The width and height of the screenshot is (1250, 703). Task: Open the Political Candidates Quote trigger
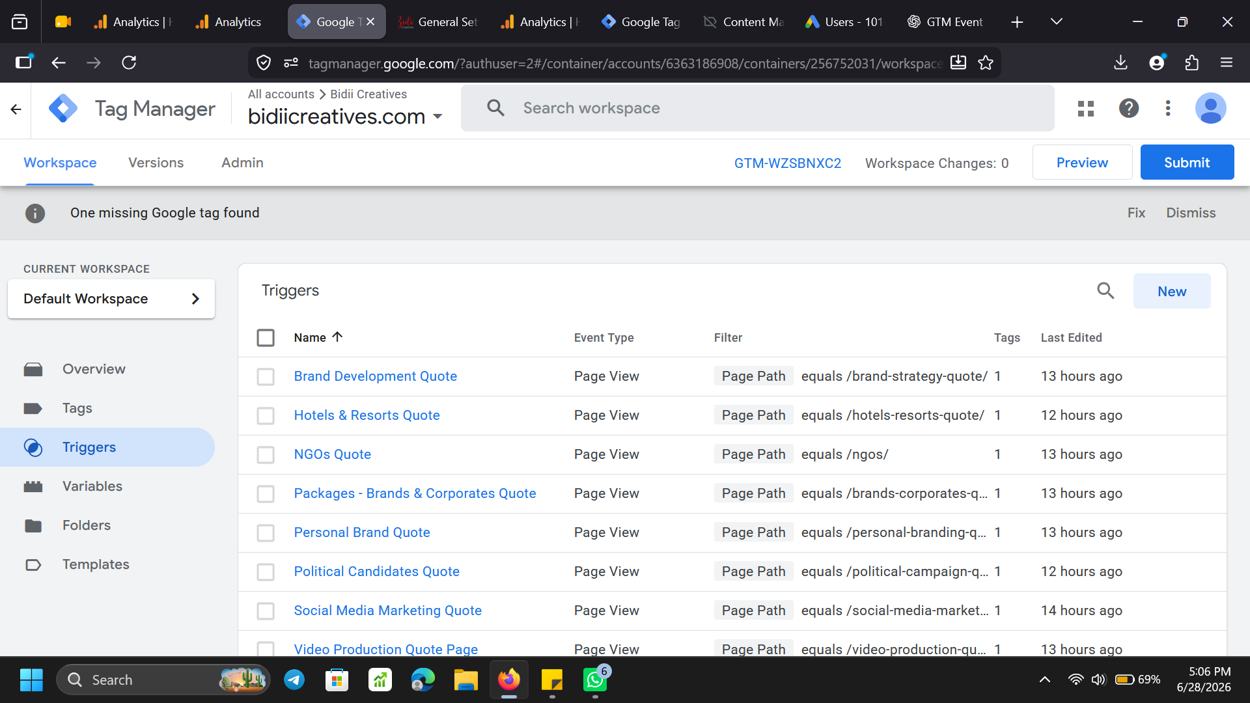coord(376,572)
